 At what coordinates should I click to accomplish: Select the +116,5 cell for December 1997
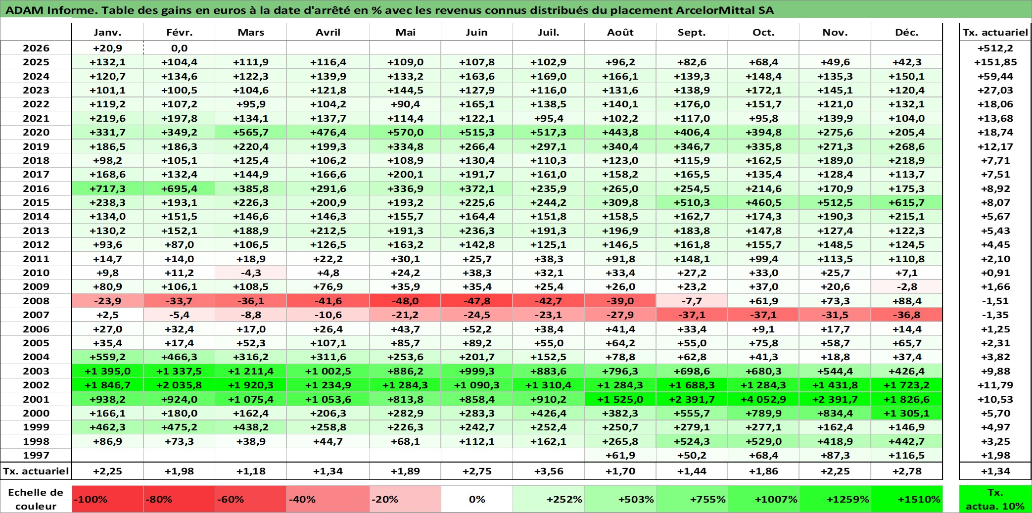tap(907, 455)
